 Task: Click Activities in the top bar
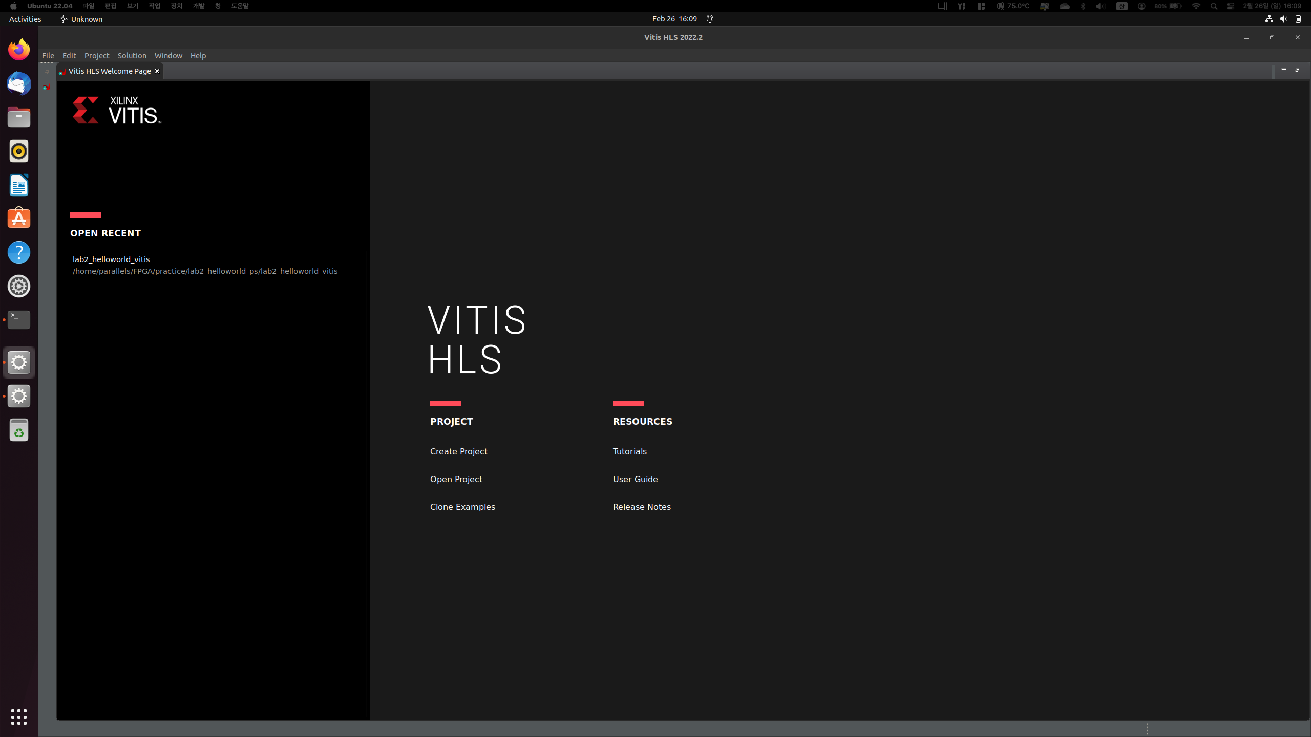(x=25, y=19)
